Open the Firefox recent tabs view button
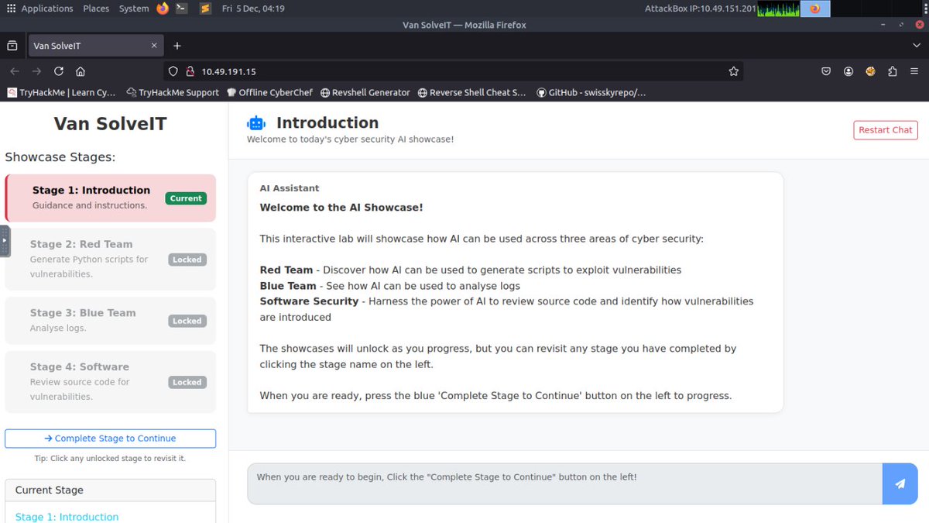The image size is (929, 523). (x=12, y=46)
